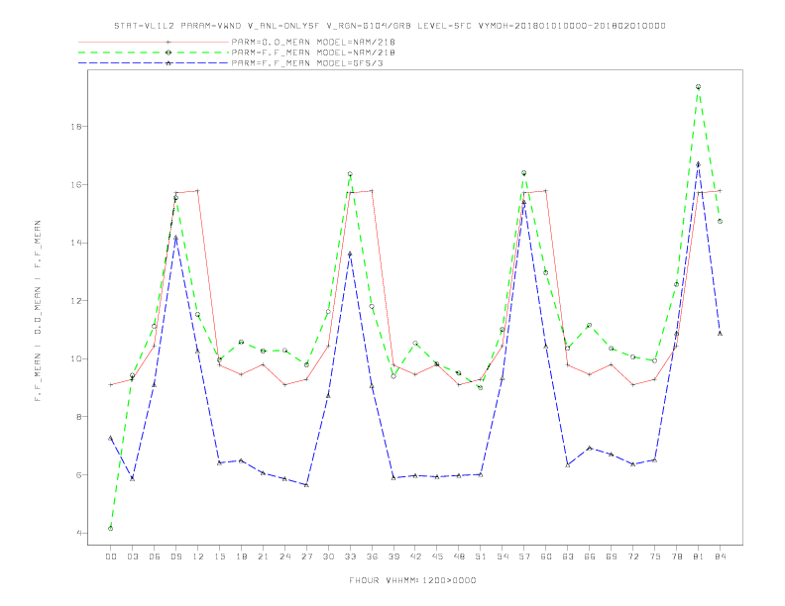Click x-axis tick label 42
Image resolution: width=785 pixels, height=606 pixels.
(x=415, y=556)
